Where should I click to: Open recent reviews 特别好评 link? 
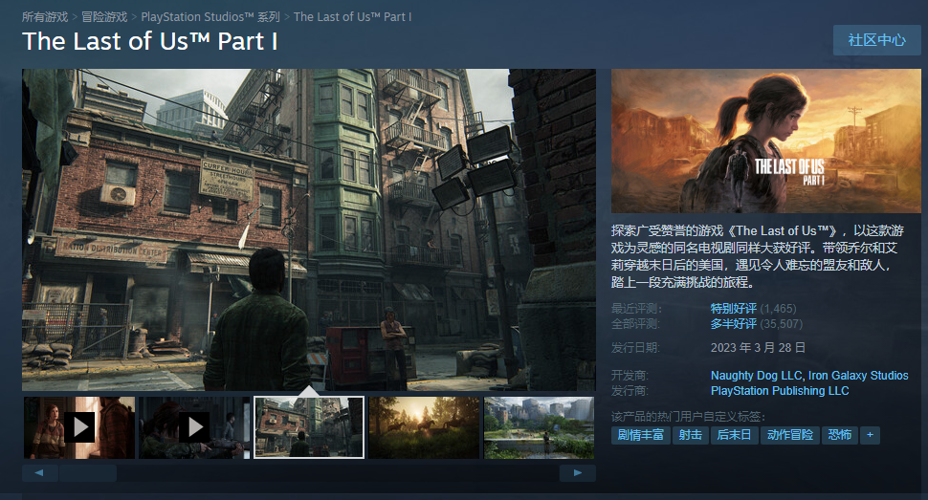click(x=733, y=308)
